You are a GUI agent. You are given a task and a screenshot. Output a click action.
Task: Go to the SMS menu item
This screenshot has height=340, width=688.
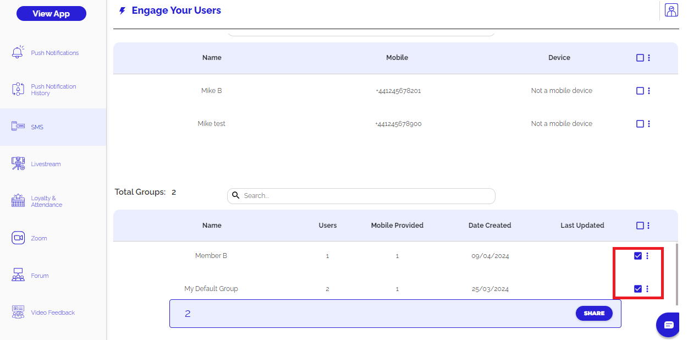(37, 127)
